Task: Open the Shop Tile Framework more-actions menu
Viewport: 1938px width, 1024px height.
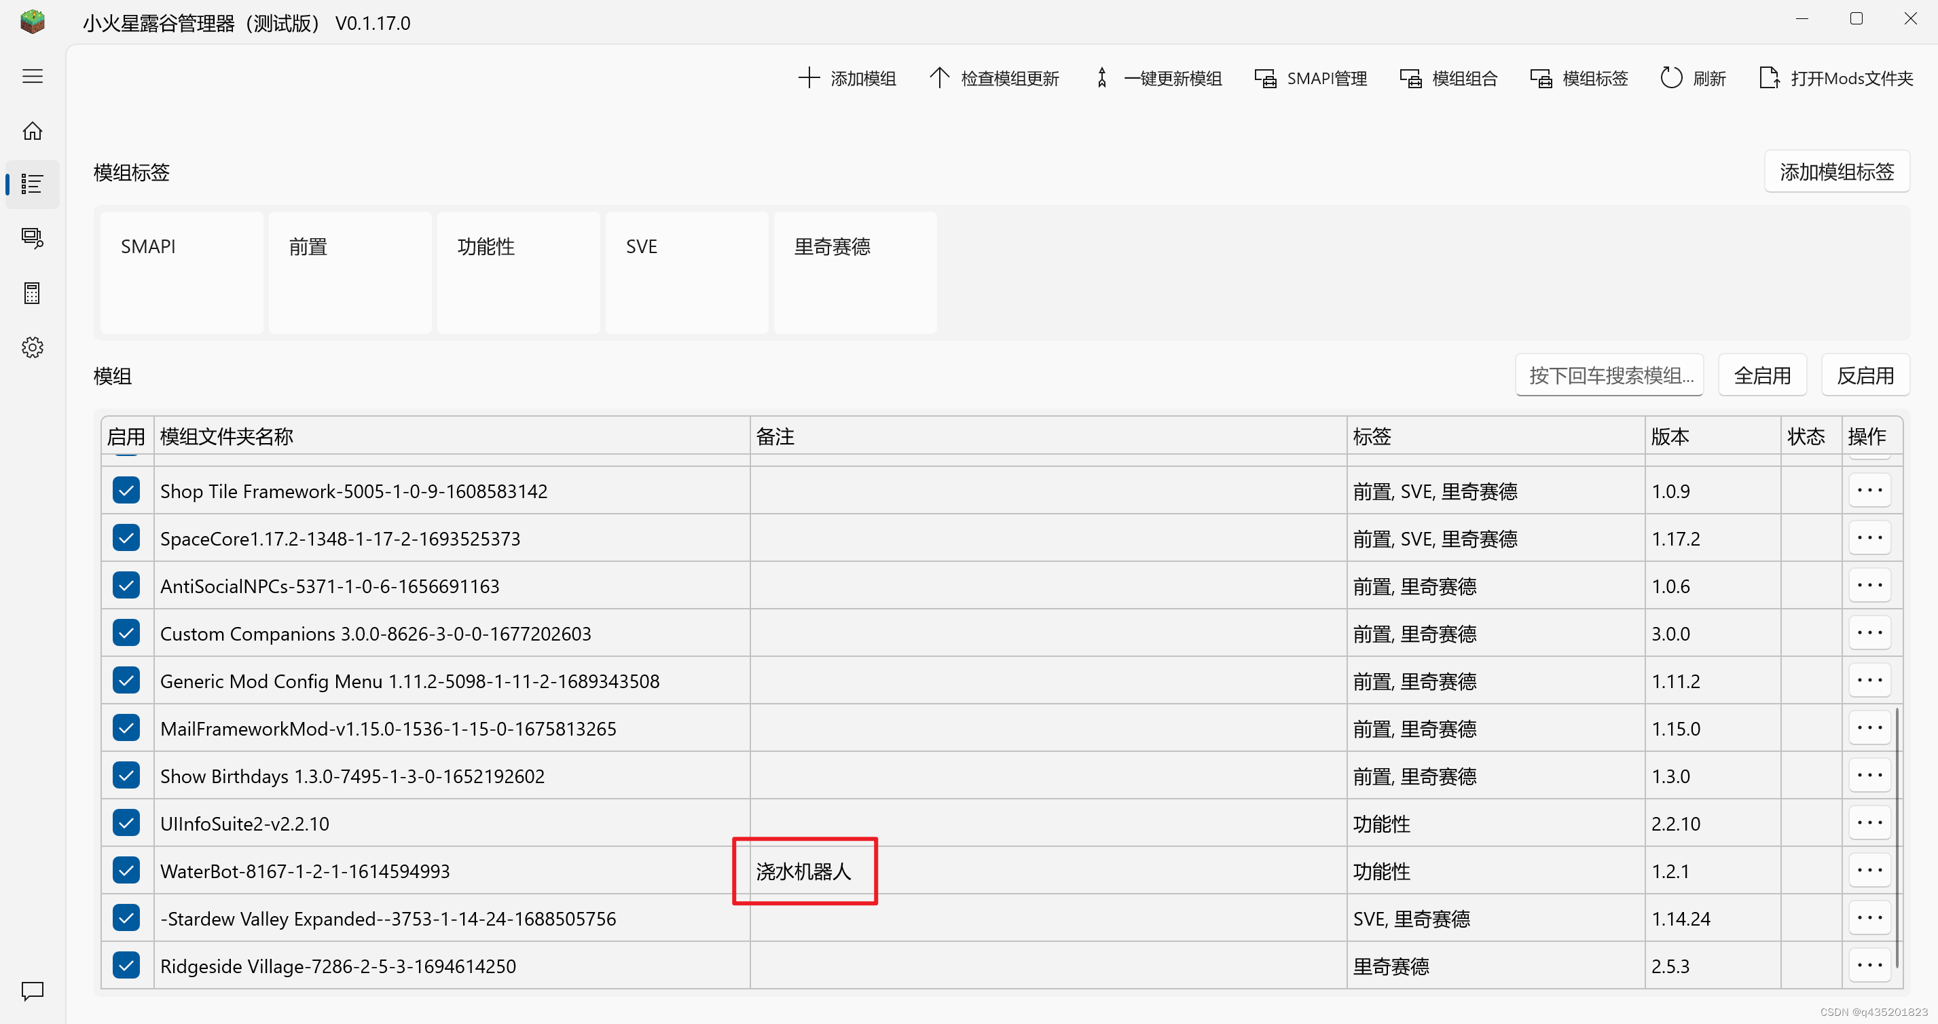Action: (x=1869, y=490)
